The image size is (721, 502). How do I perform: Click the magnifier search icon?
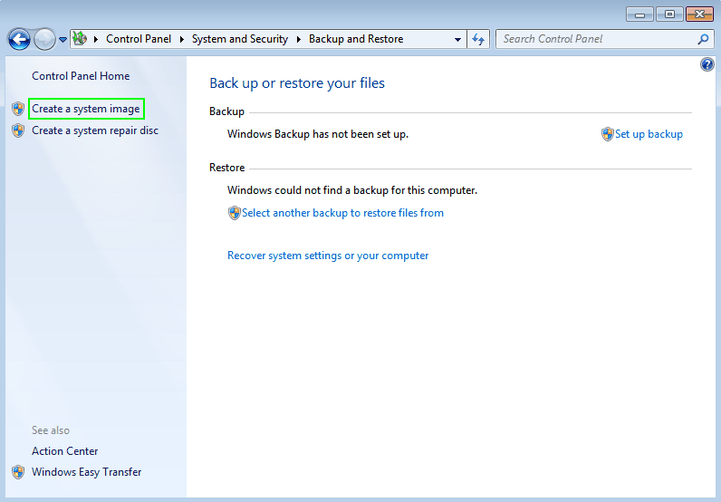tap(703, 39)
